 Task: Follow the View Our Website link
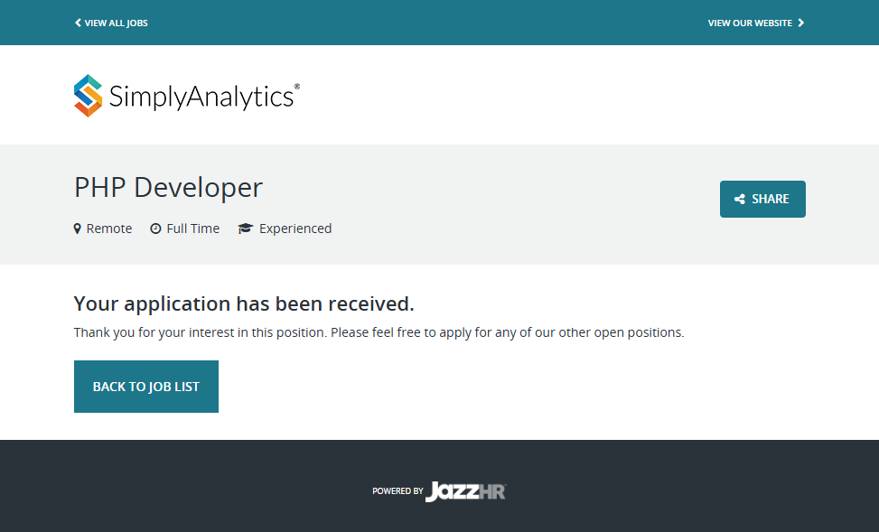click(750, 23)
